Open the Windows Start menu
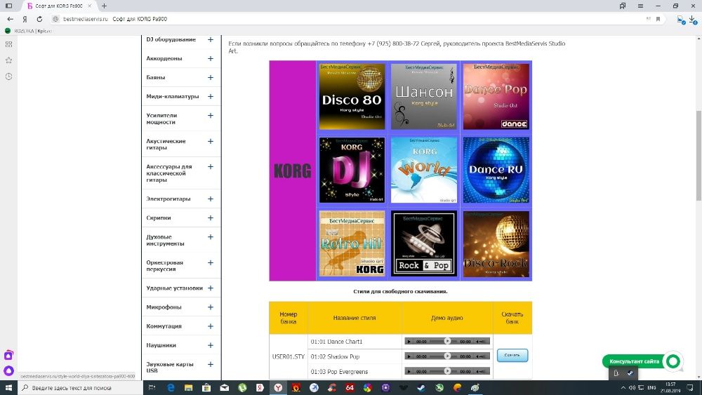This screenshot has width=702, height=395. (8, 388)
